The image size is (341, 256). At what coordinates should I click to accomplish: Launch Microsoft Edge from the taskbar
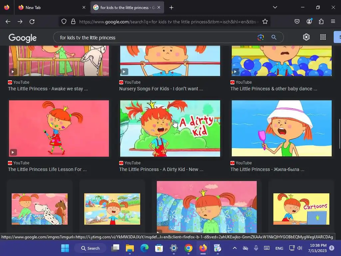point(145,248)
